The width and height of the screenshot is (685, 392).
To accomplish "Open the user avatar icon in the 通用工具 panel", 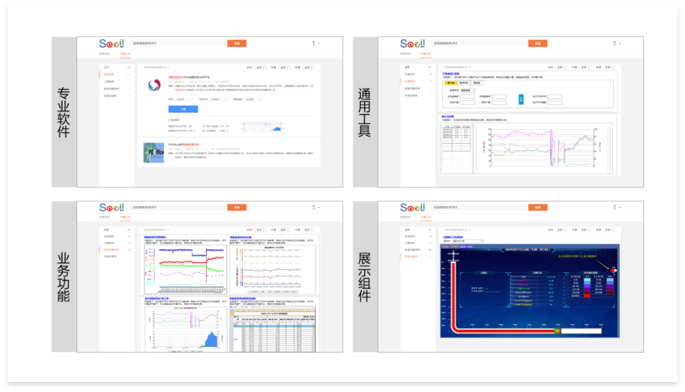I will pos(615,44).
